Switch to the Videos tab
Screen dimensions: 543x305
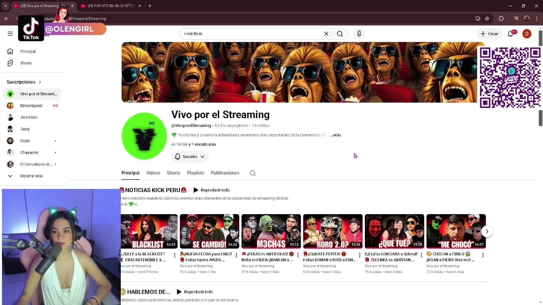153,173
